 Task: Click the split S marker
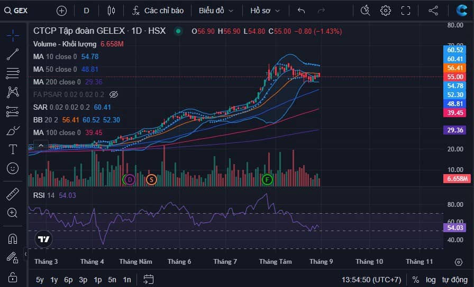[x=151, y=180]
